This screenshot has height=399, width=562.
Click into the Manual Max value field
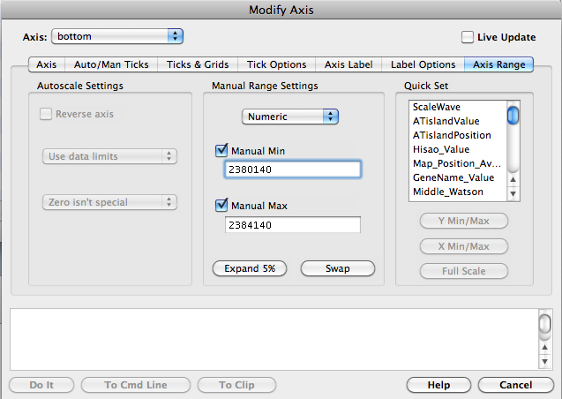click(293, 224)
